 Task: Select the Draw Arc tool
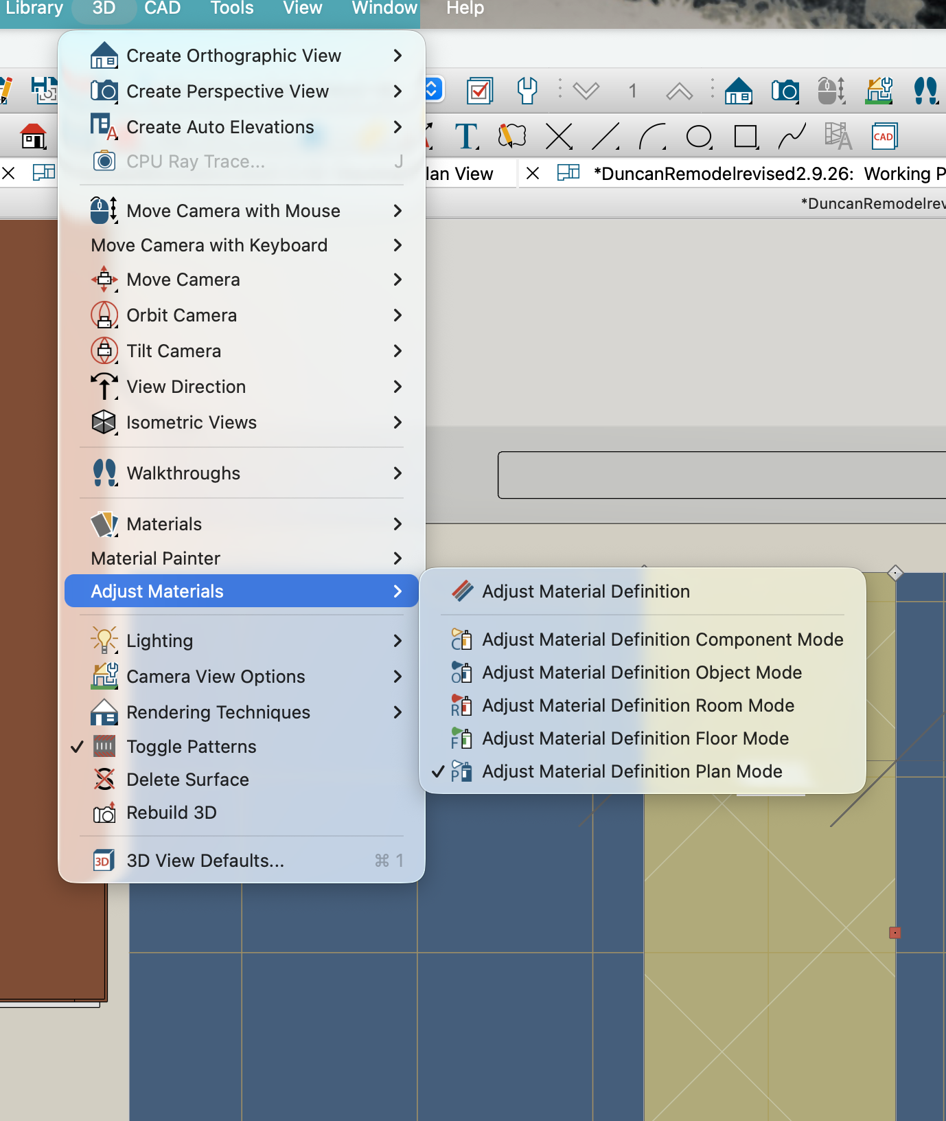(x=652, y=137)
